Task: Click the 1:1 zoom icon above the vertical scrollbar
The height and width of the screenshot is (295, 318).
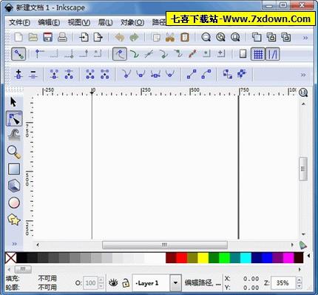Action: click(x=303, y=92)
